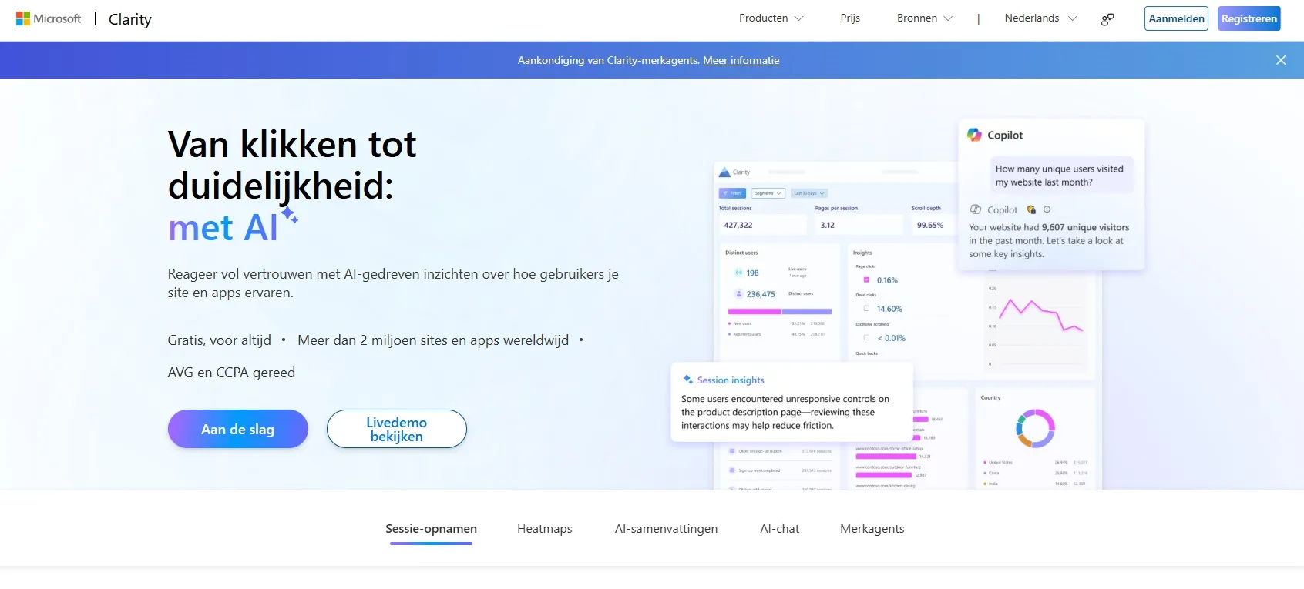The width and height of the screenshot is (1304, 589).
Task: Click the Clarity logo in dashboard preview
Action: click(724, 172)
